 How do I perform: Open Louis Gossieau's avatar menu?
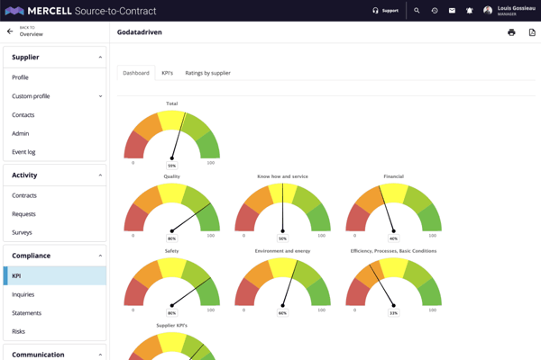488,11
